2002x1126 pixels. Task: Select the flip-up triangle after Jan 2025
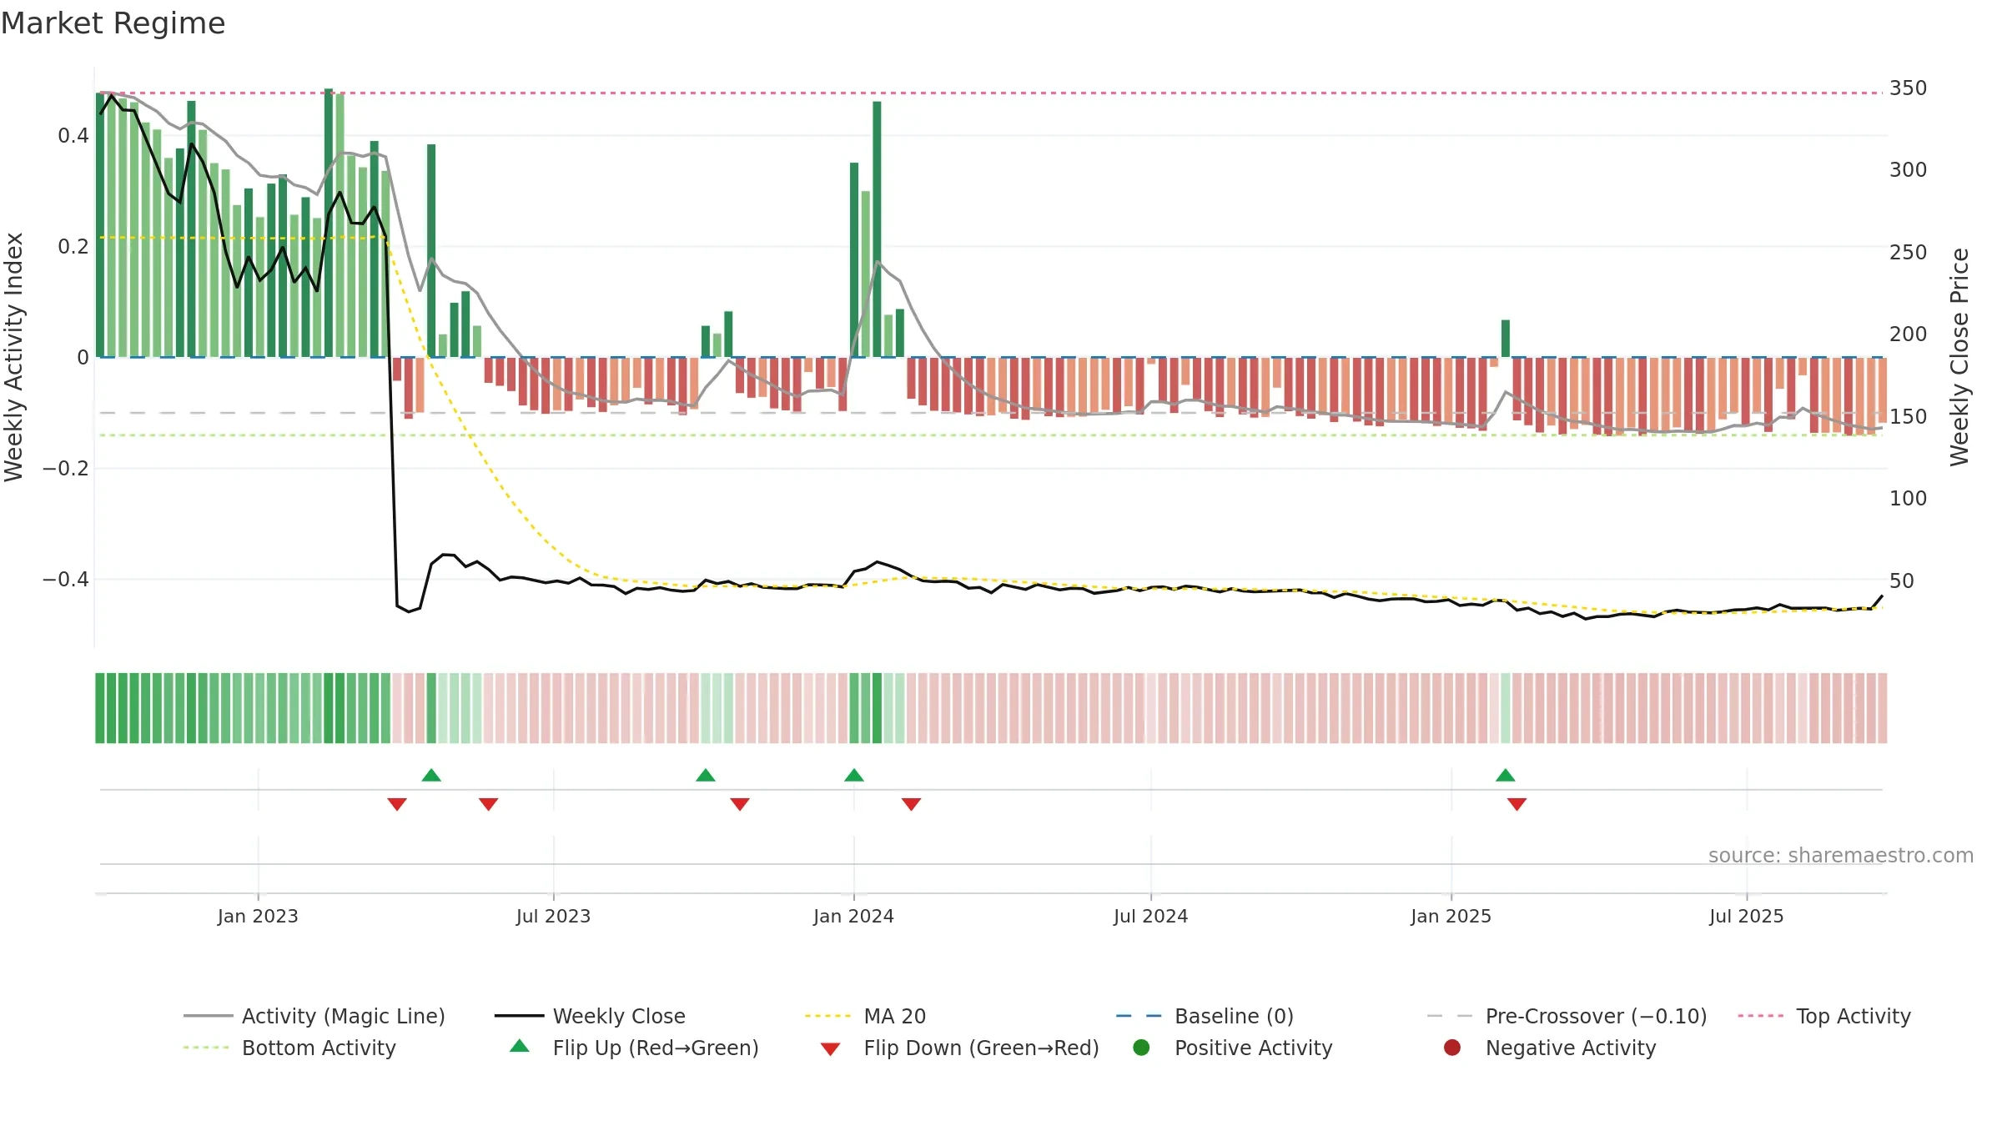(x=1506, y=775)
